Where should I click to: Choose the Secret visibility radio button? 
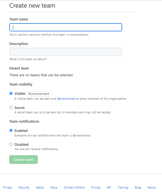pyautogui.click(x=11, y=108)
